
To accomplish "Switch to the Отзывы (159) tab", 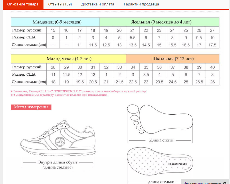I will coord(60,4).
